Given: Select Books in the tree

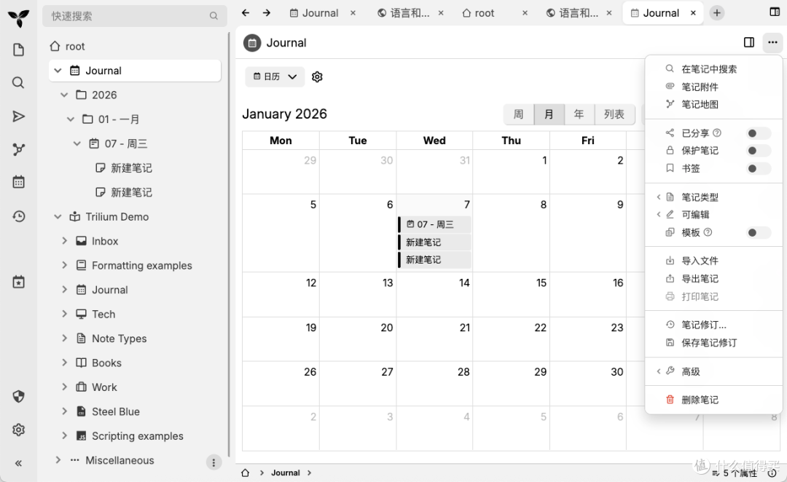Looking at the screenshot, I should pos(106,363).
